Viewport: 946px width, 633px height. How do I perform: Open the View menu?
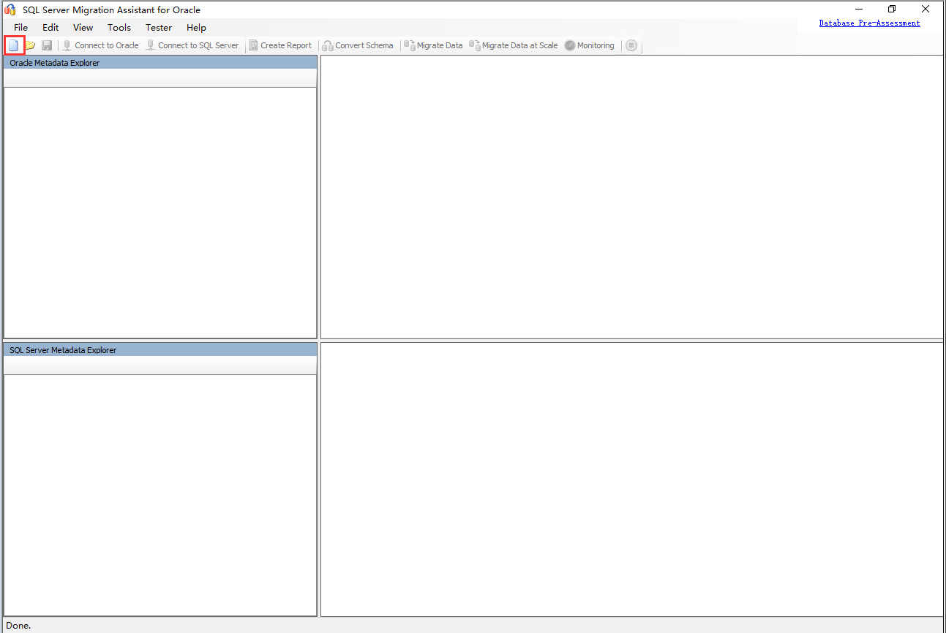(x=83, y=28)
